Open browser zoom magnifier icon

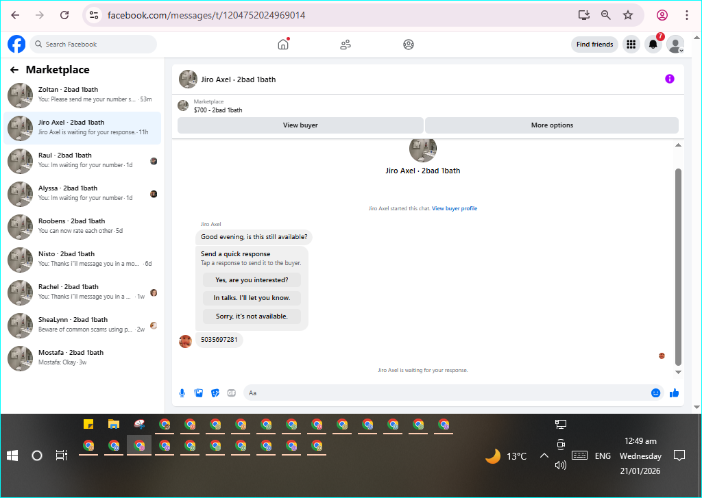[606, 15]
